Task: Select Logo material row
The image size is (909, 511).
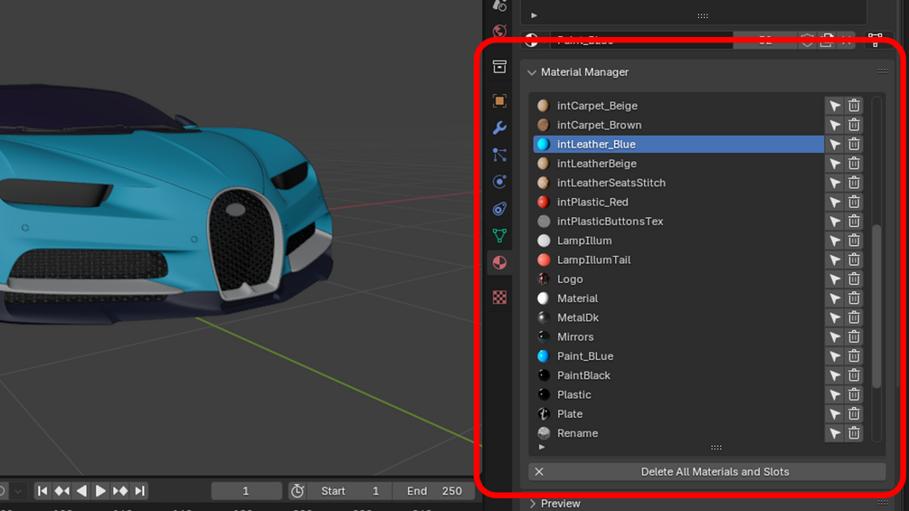Action: [x=678, y=279]
